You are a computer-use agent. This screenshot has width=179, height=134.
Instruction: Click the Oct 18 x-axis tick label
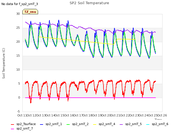[x=88, y=115]
